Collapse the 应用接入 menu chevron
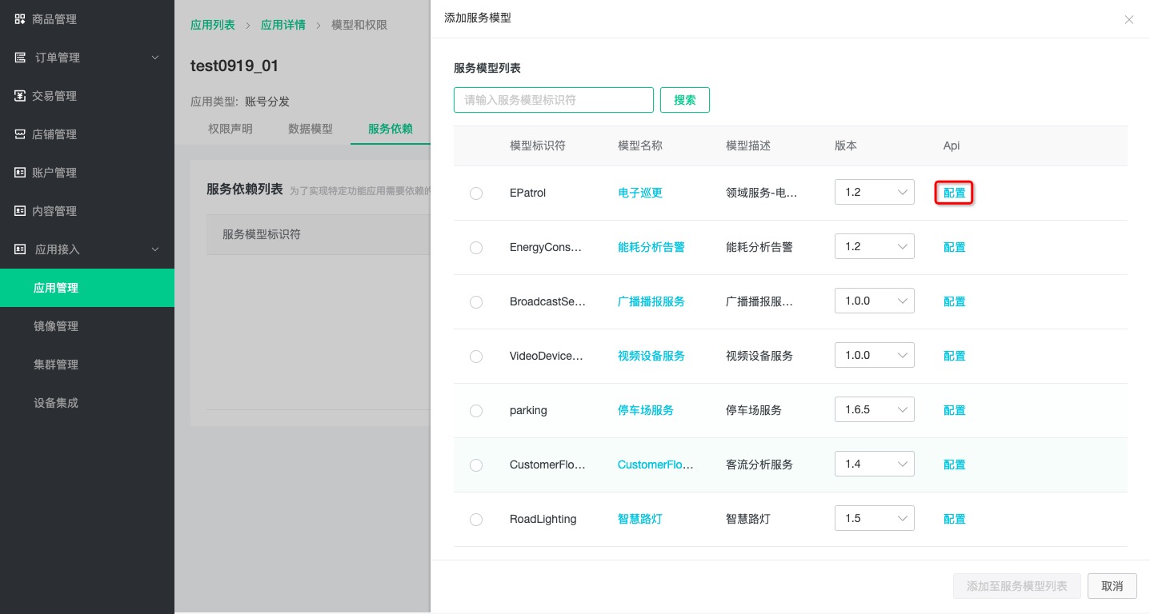1150x614 pixels. tap(155, 249)
